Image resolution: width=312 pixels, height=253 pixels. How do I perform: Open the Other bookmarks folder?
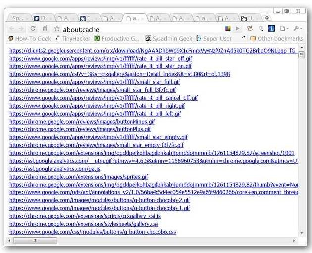click(x=276, y=38)
